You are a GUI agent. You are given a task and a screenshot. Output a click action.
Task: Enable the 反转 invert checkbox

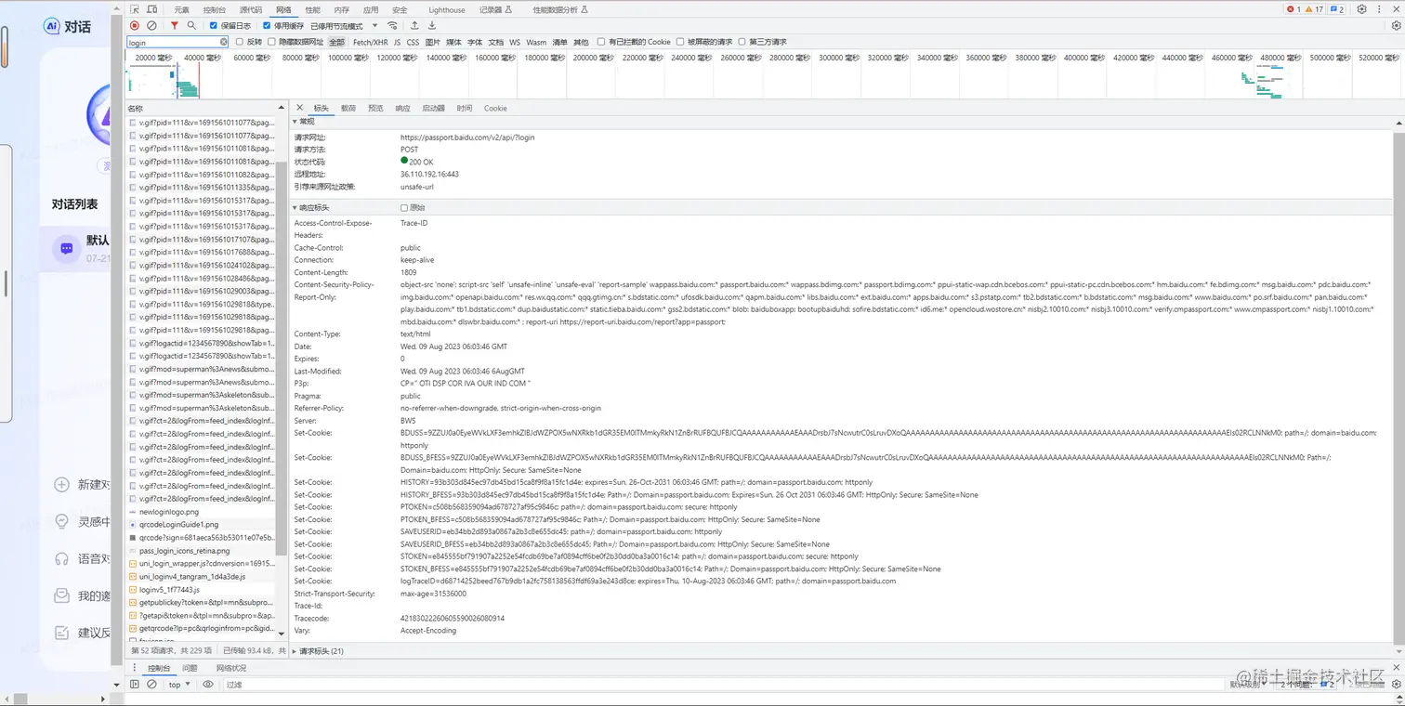240,42
